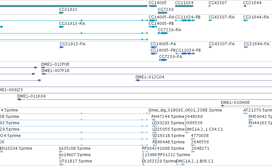272x166 pixels.
Task: Click the CG14005-PA protein label
Action: [163, 44]
